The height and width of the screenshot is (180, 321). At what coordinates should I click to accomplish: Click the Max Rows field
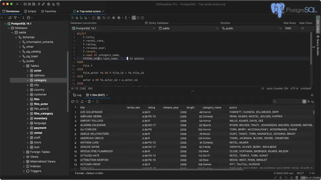coord(291,28)
